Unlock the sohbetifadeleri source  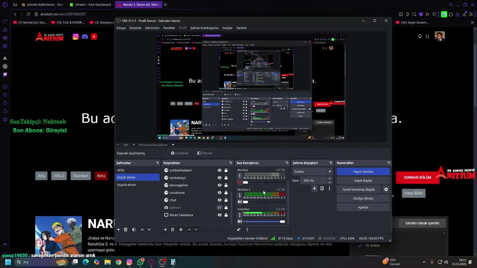(x=226, y=170)
